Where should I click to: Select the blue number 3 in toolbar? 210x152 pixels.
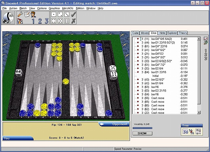[47, 21]
